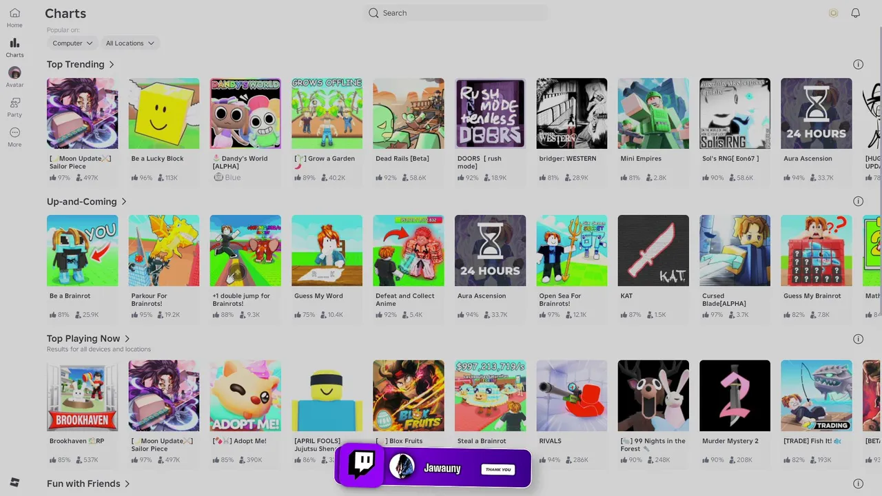Open Home from the sidebar
The image size is (882, 496).
14,18
